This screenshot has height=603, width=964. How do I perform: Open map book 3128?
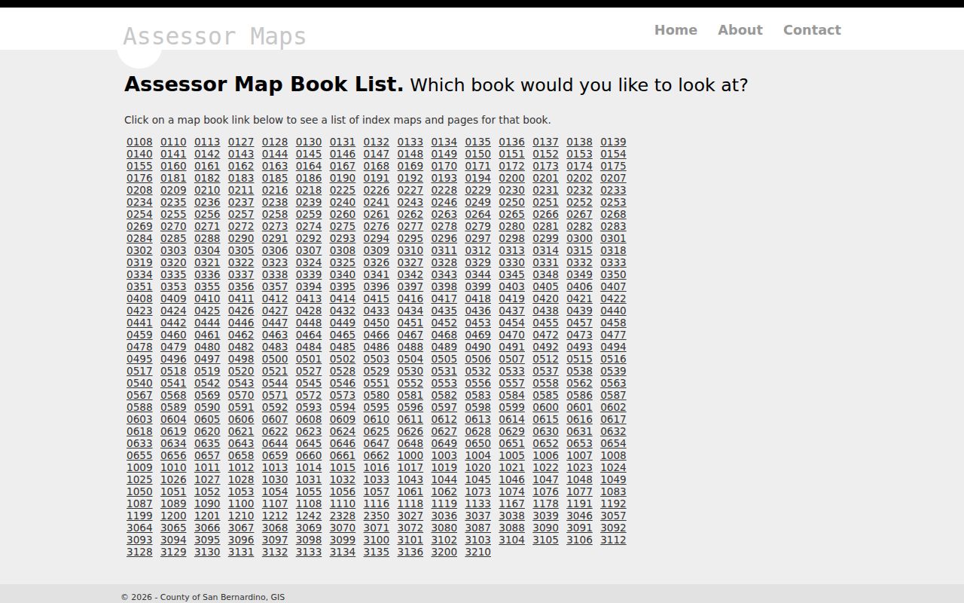139,552
